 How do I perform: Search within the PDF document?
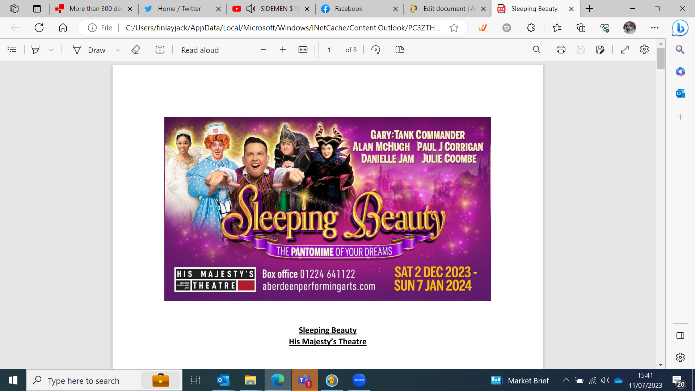click(x=536, y=50)
